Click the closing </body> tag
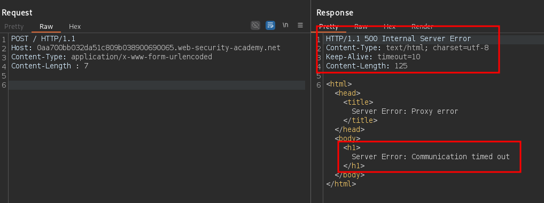This screenshot has width=544, height=203. click(x=349, y=175)
